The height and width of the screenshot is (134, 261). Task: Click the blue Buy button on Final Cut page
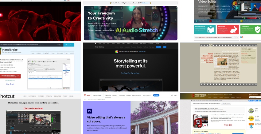click(165, 47)
